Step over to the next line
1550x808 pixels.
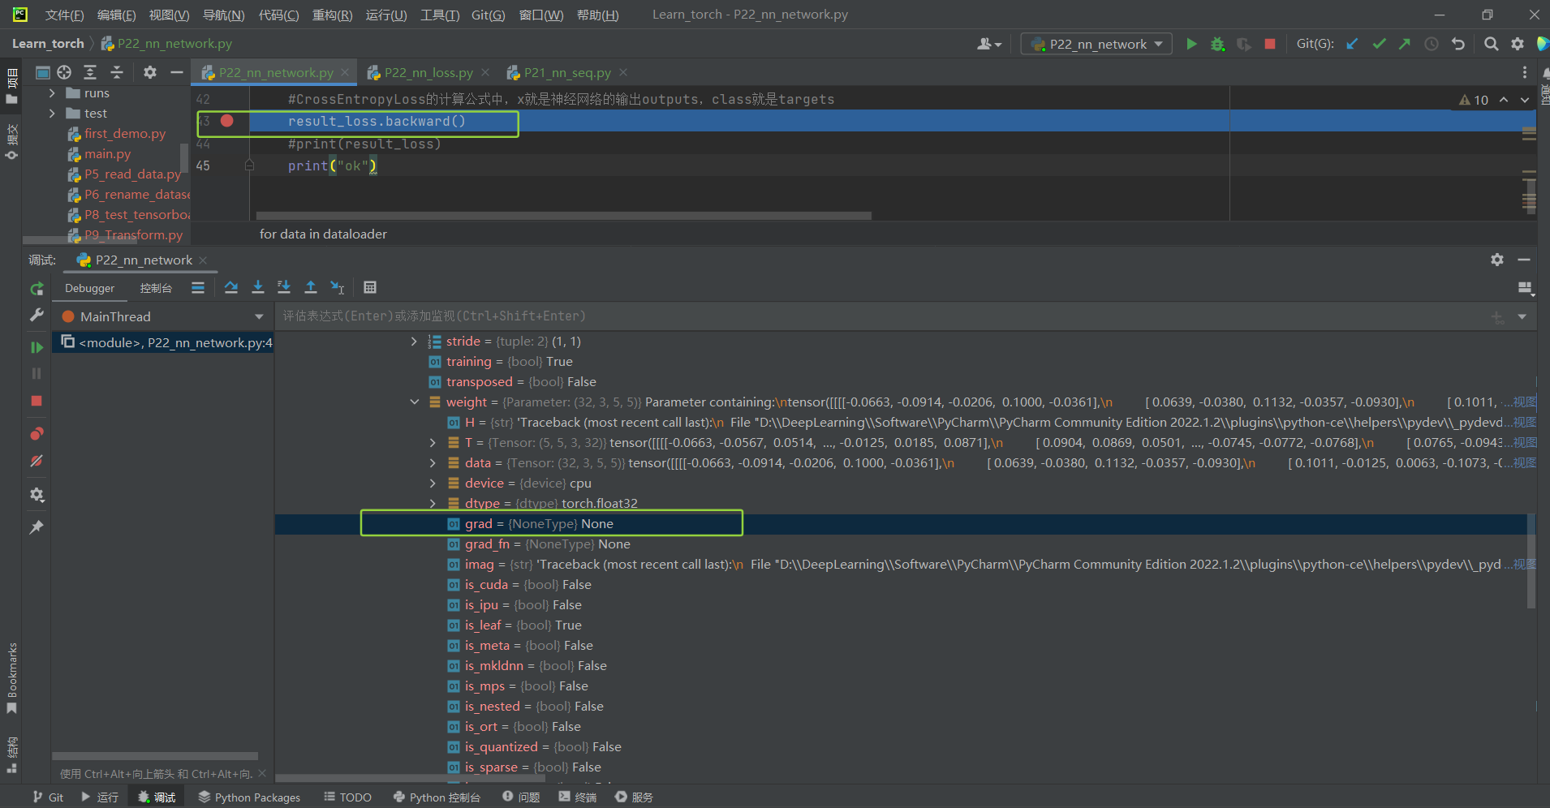(231, 287)
